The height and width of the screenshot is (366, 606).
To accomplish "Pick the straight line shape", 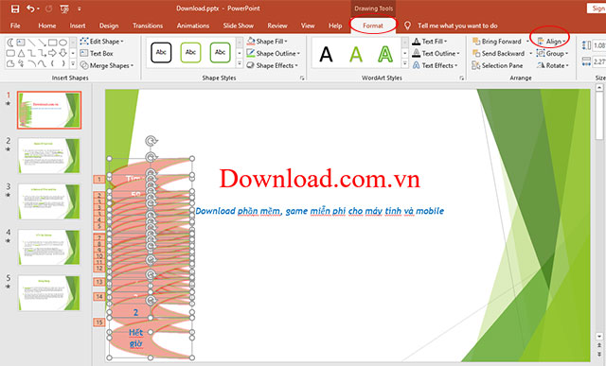I will coord(31,42).
